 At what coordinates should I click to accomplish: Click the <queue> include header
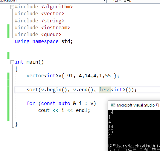tap(51, 35)
